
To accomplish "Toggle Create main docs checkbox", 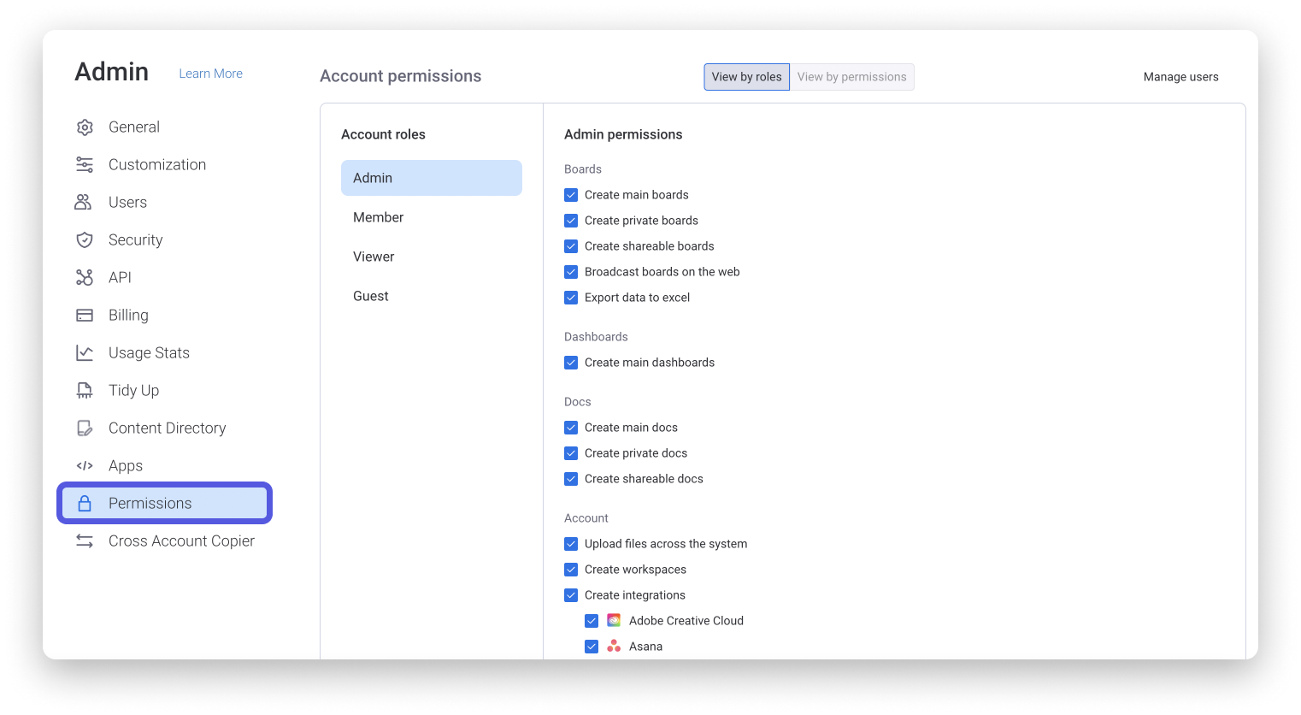I will coord(571,428).
